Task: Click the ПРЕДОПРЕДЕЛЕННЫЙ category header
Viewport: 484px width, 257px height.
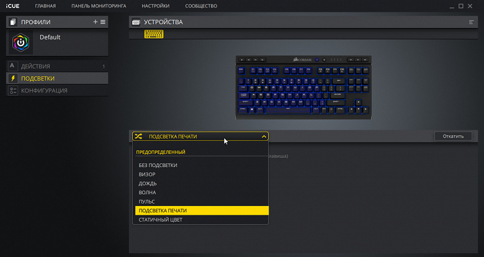Action: (x=161, y=152)
